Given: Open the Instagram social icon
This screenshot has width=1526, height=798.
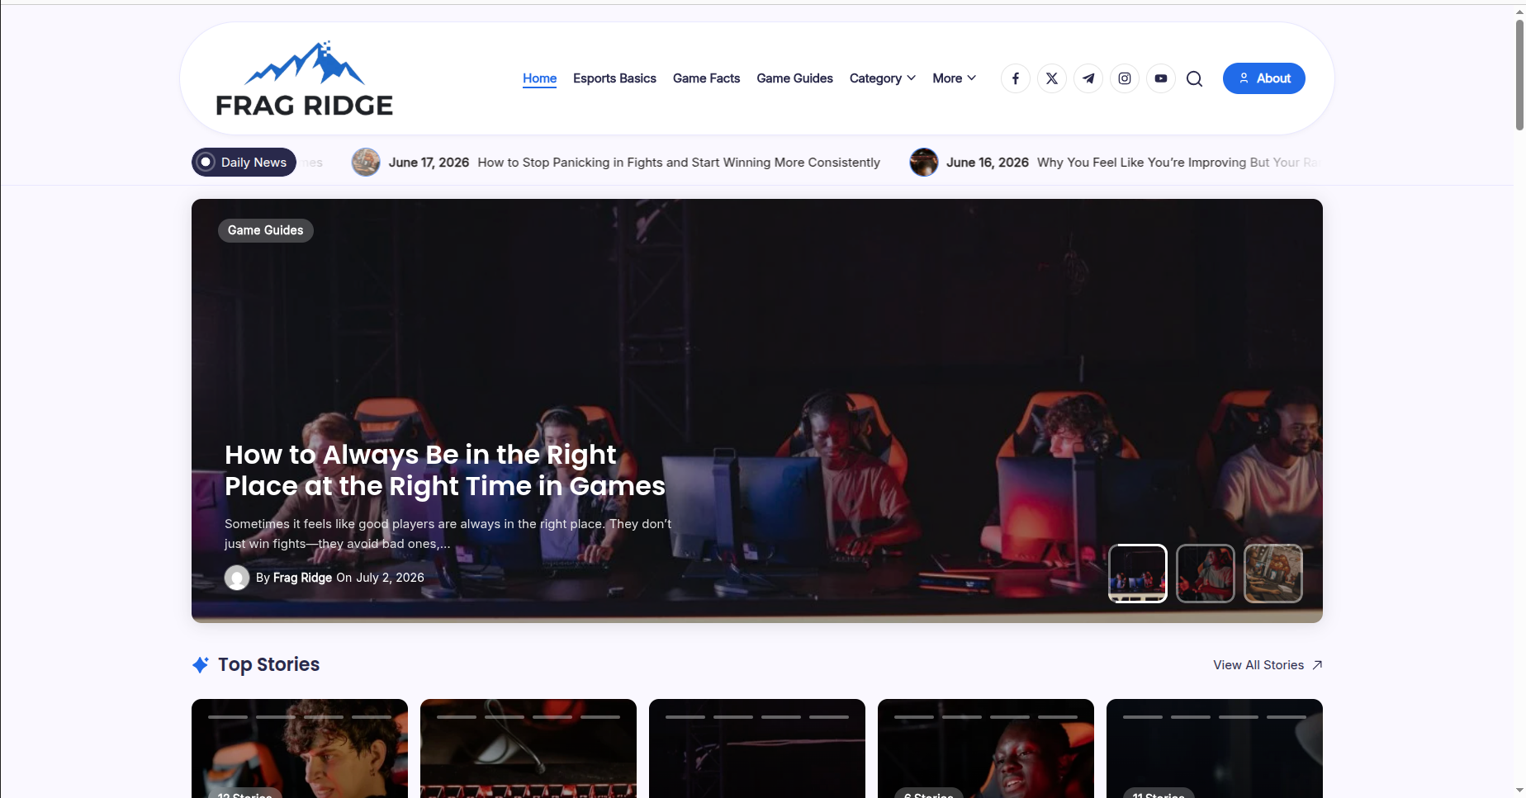Looking at the screenshot, I should point(1125,78).
